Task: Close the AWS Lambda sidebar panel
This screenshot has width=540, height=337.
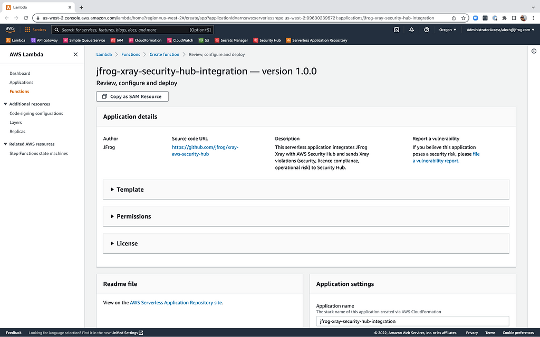Action: (x=75, y=54)
